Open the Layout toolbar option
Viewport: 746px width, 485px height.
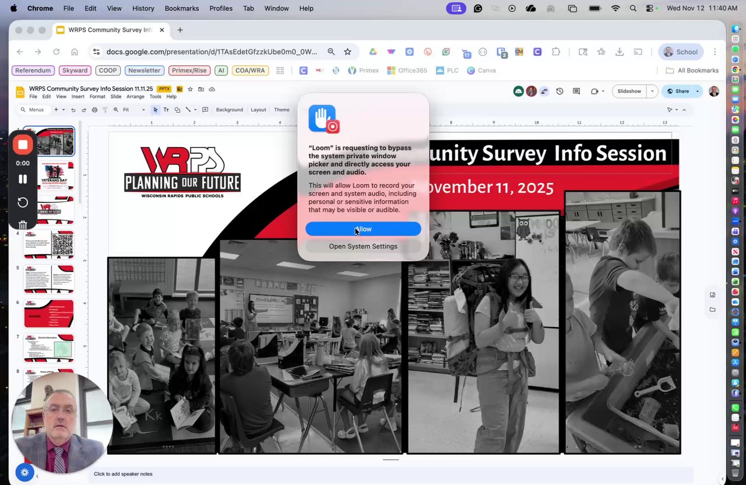click(258, 110)
